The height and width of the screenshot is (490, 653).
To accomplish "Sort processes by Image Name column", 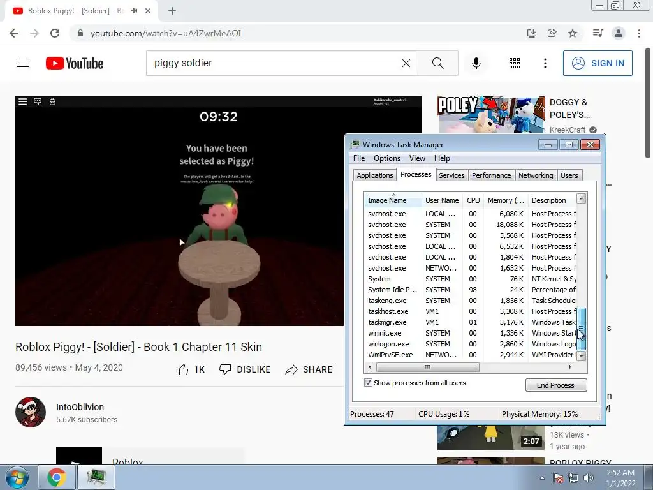I will click(393, 200).
